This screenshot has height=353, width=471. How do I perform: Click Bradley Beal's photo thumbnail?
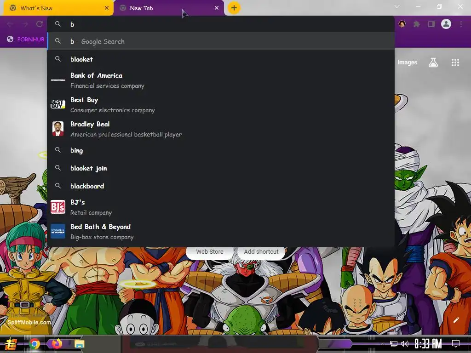tap(58, 129)
